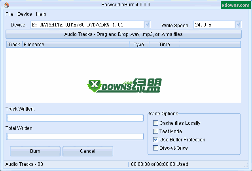
Task: Click the Audio Tracks drag and drop banner
Action: [x=123, y=34]
